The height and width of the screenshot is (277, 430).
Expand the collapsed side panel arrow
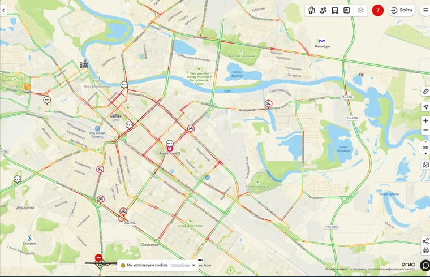pos(3,10)
